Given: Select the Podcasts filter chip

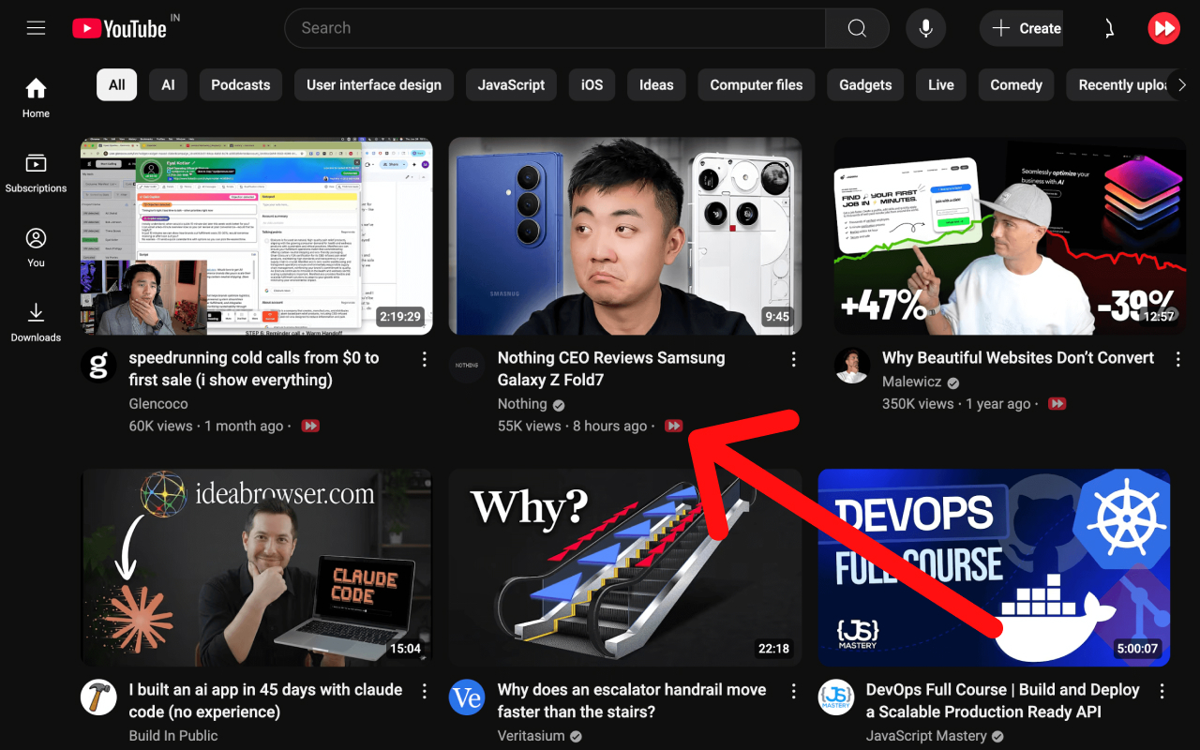Looking at the screenshot, I should tap(240, 84).
